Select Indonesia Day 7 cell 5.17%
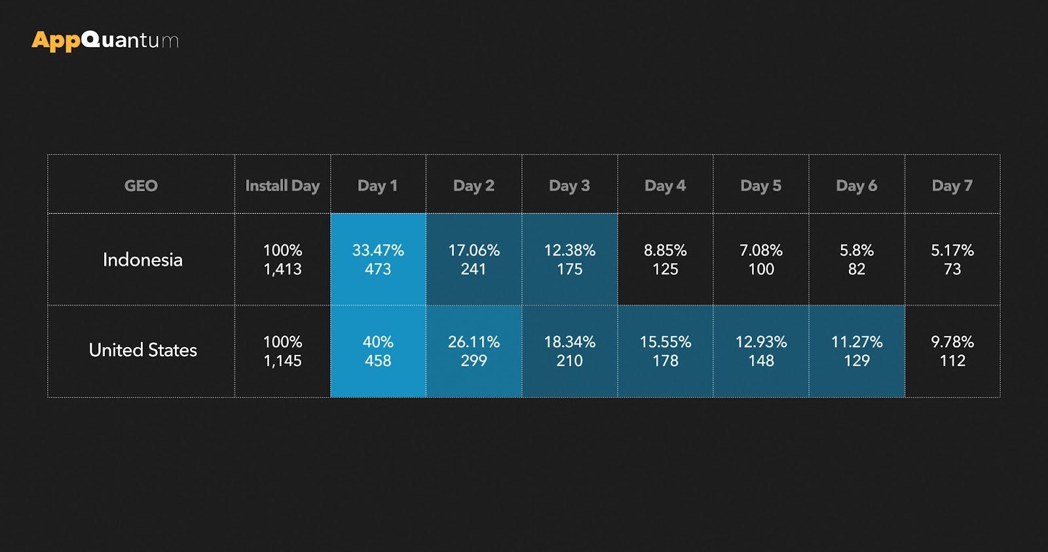This screenshot has width=1048, height=552. pyautogui.click(x=952, y=259)
